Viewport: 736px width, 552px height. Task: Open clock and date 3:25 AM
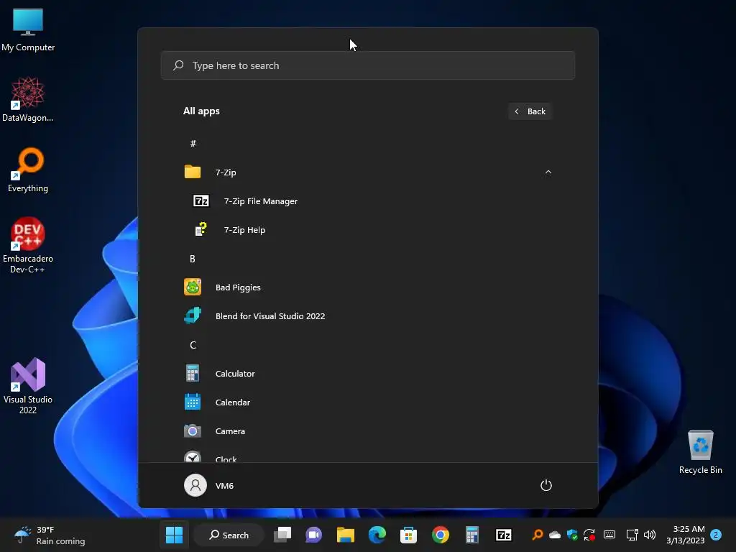685,535
